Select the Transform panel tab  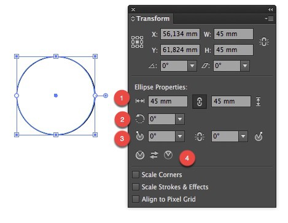pyautogui.click(x=150, y=18)
